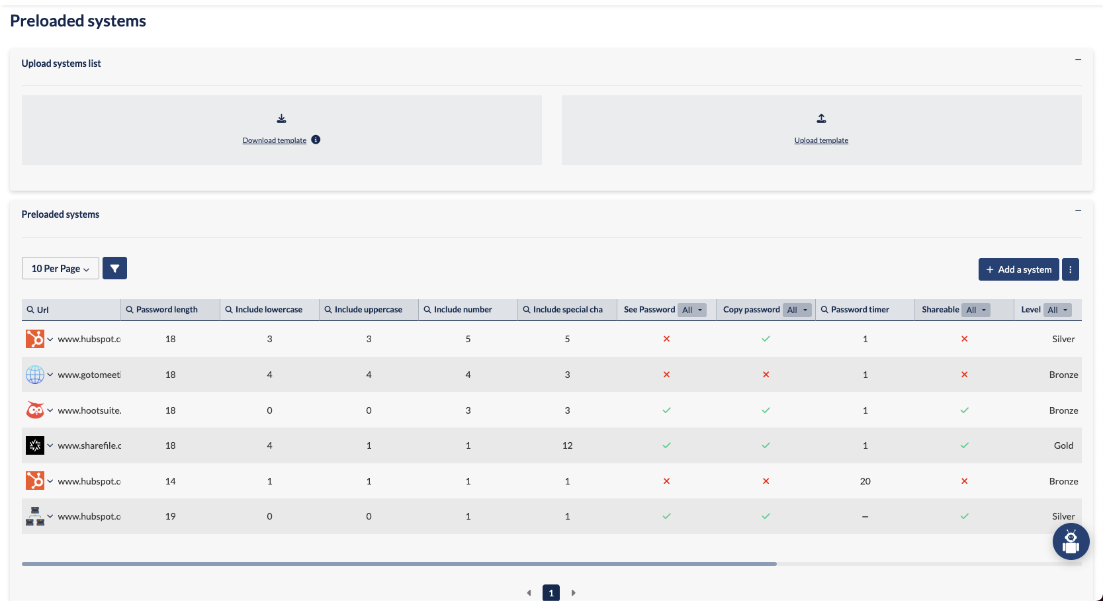Expand the www.hootsuite row chevron

[50, 410]
